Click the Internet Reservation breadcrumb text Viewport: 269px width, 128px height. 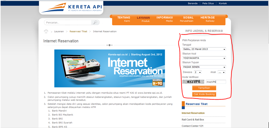105,31
